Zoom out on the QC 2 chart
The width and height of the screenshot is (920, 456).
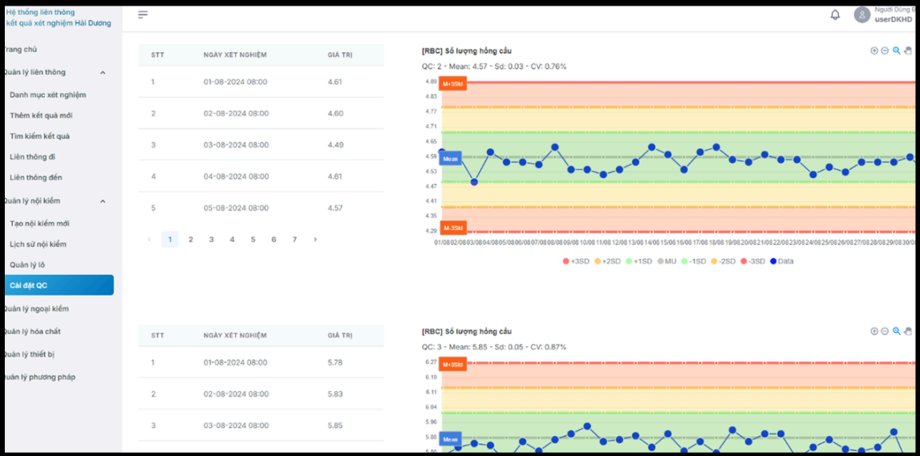pos(885,51)
